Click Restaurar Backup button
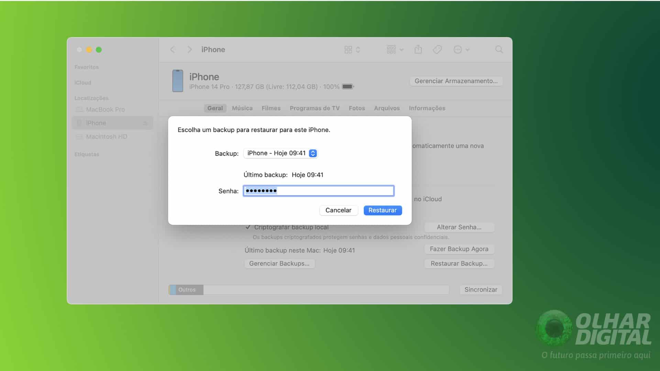The image size is (660, 371). pos(459,263)
